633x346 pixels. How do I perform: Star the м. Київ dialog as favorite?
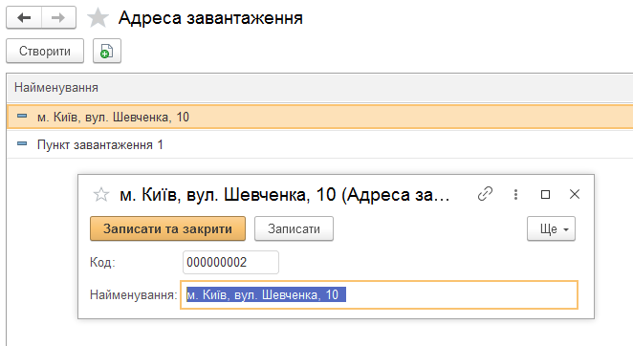point(101,195)
